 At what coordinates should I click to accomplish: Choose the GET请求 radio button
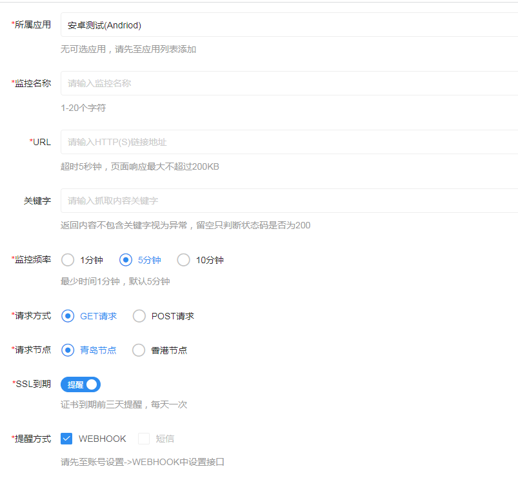tap(68, 316)
